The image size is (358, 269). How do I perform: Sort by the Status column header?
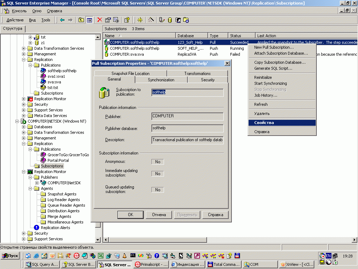coord(242,36)
